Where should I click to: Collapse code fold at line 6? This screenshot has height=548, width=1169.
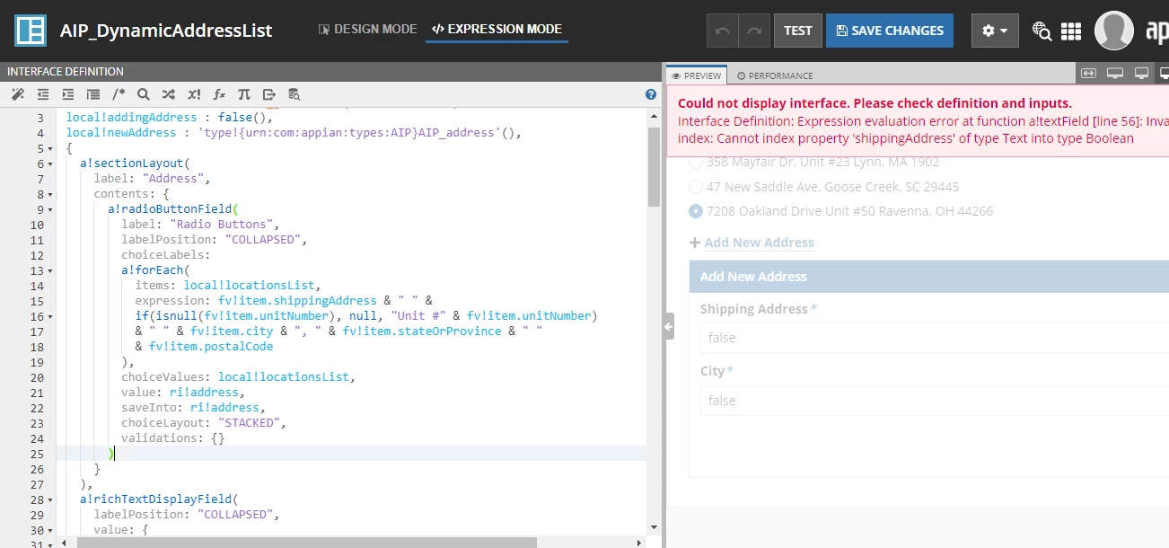(x=51, y=164)
